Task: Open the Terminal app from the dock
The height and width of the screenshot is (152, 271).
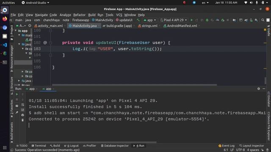Action: [x=5, y=62]
